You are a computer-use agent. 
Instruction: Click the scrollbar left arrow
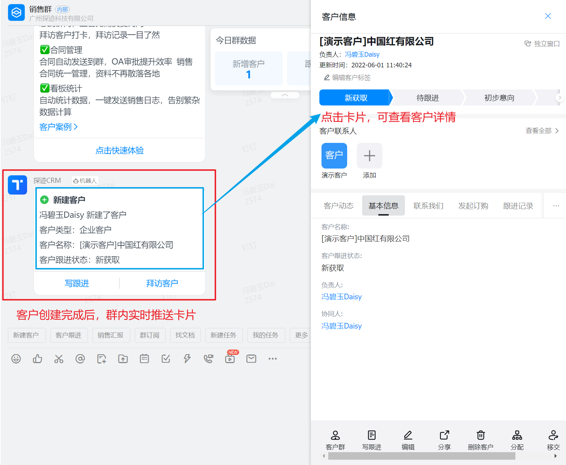coord(324,456)
